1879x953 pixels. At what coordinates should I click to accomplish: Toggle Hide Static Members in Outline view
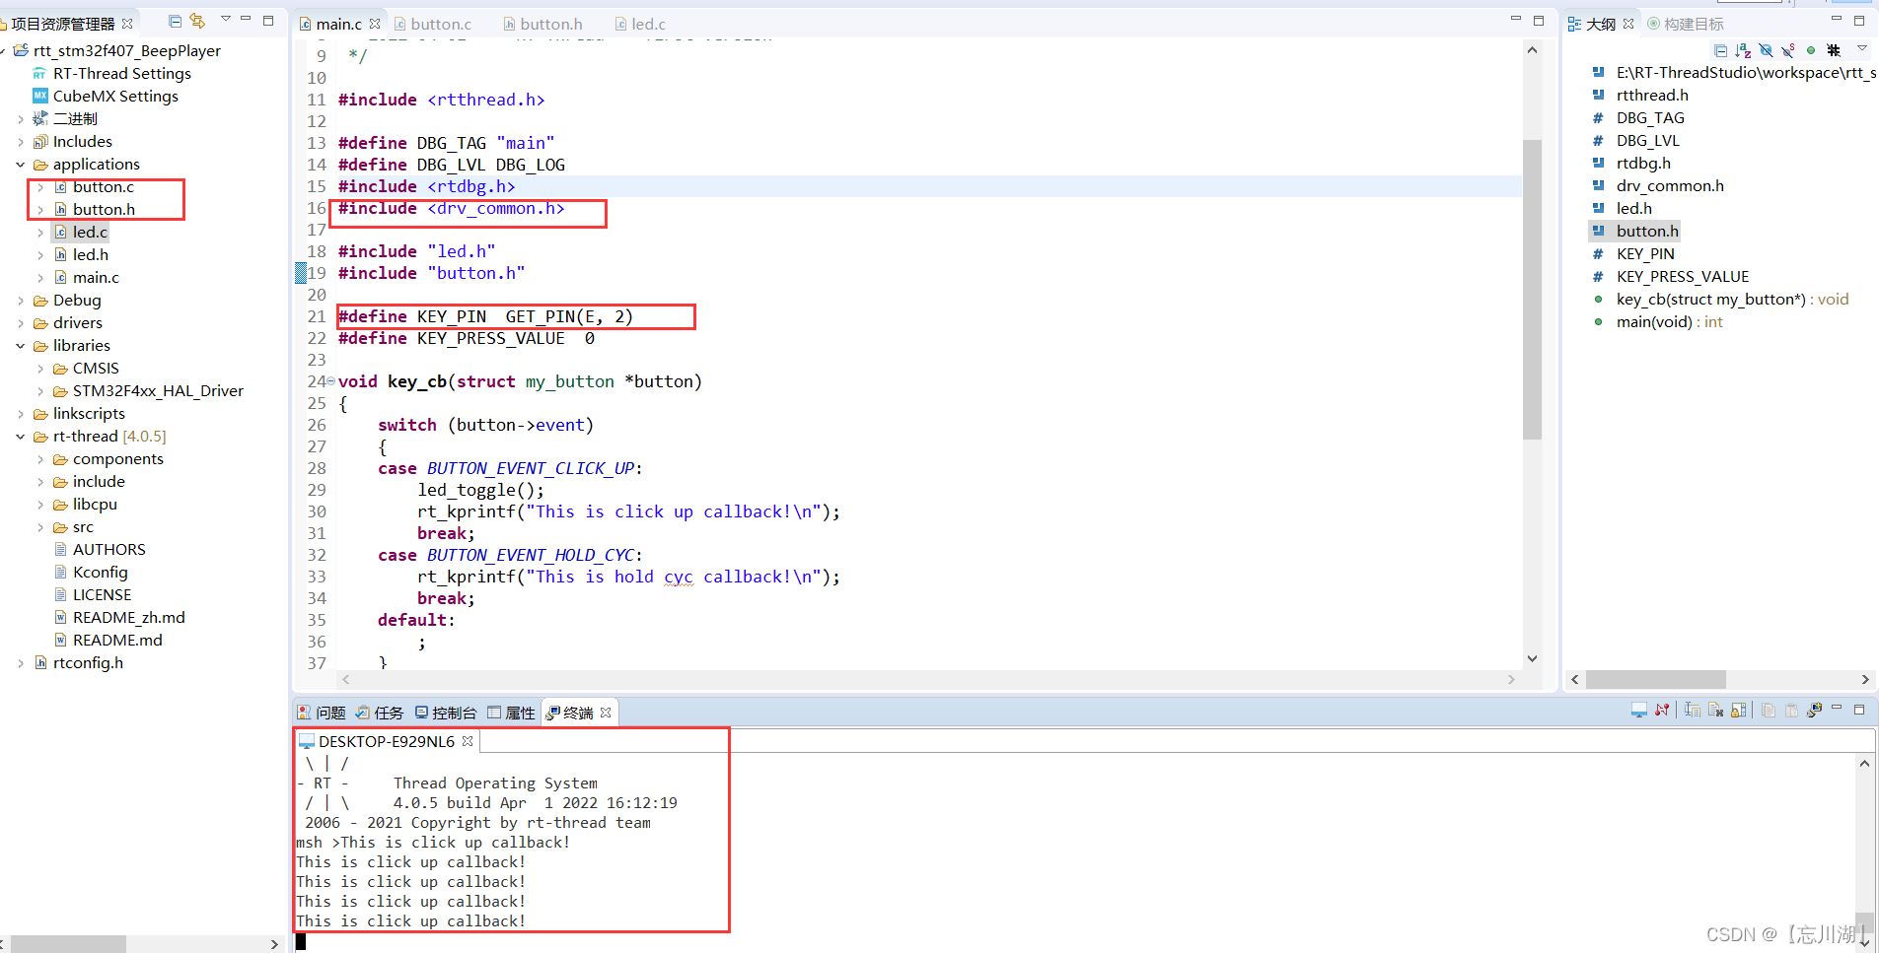pos(1787,50)
